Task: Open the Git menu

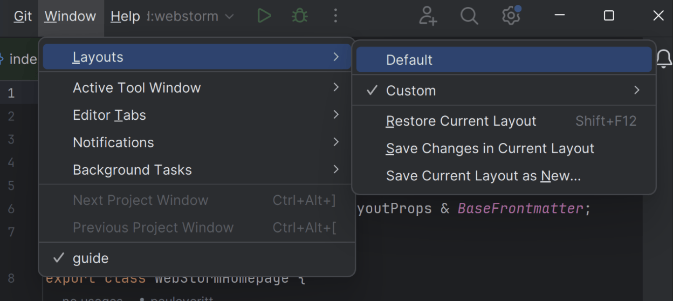Action: tap(23, 16)
